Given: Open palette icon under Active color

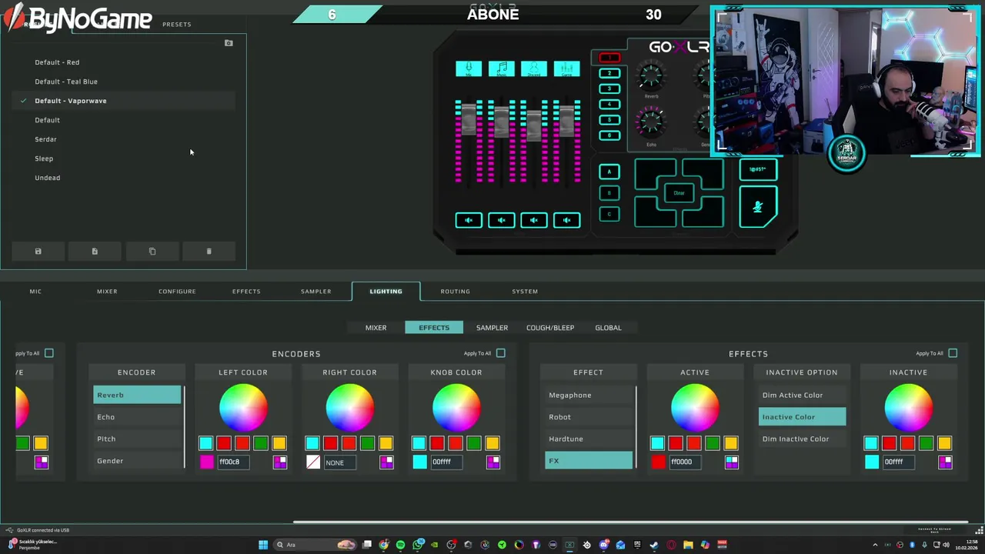Looking at the screenshot, I should click(x=731, y=462).
